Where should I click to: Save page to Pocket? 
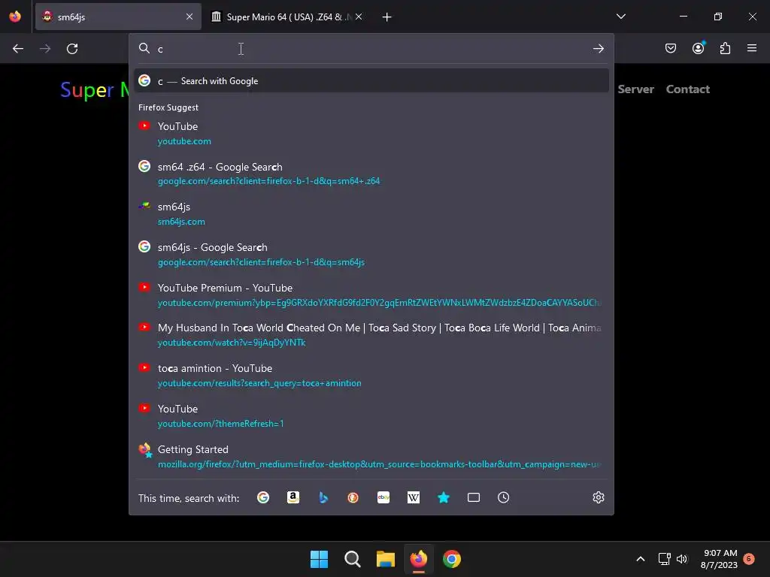(x=671, y=48)
